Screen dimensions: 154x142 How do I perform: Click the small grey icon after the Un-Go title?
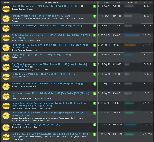pos(74,74)
